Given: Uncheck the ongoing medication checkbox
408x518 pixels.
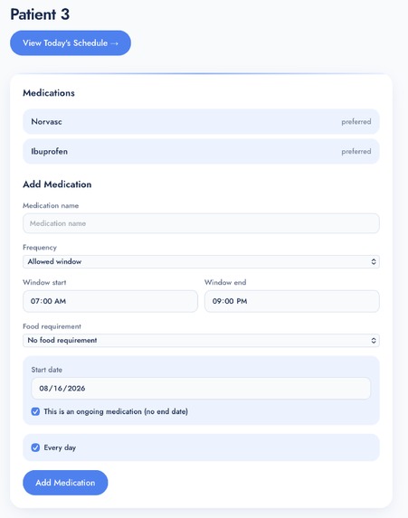Looking at the screenshot, I should [x=35, y=411].
